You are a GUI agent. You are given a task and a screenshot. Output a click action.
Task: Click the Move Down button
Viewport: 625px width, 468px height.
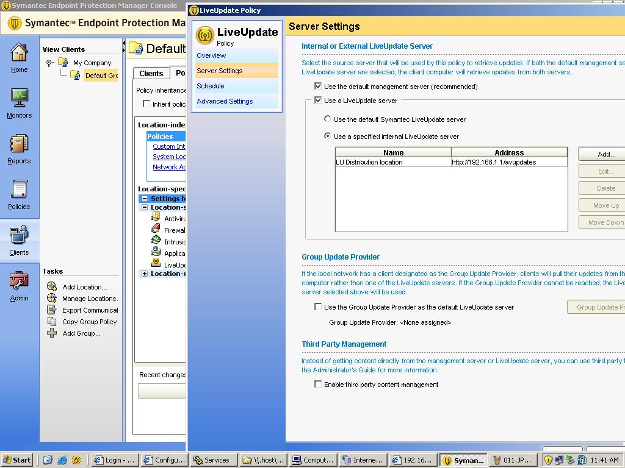(601, 222)
